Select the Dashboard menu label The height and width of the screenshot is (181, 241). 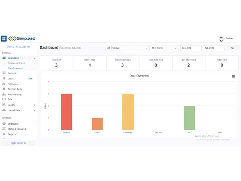coord(13,58)
